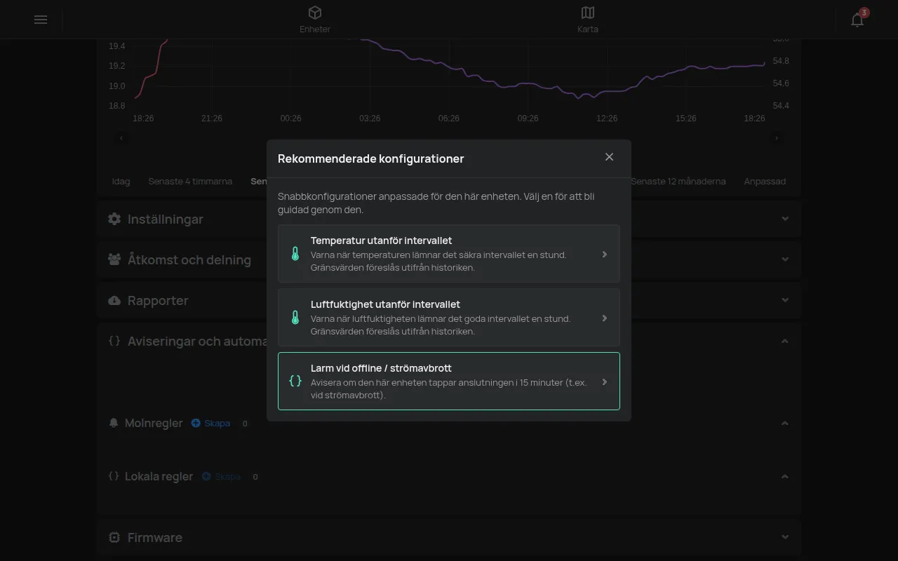Open the notification bell with badge 3
This screenshot has width=898, height=561.
[857, 20]
